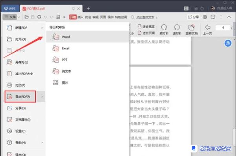Export PDF as 纯文本
Image resolution: width=236 pixels, height=156 pixels.
(x=88, y=71)
